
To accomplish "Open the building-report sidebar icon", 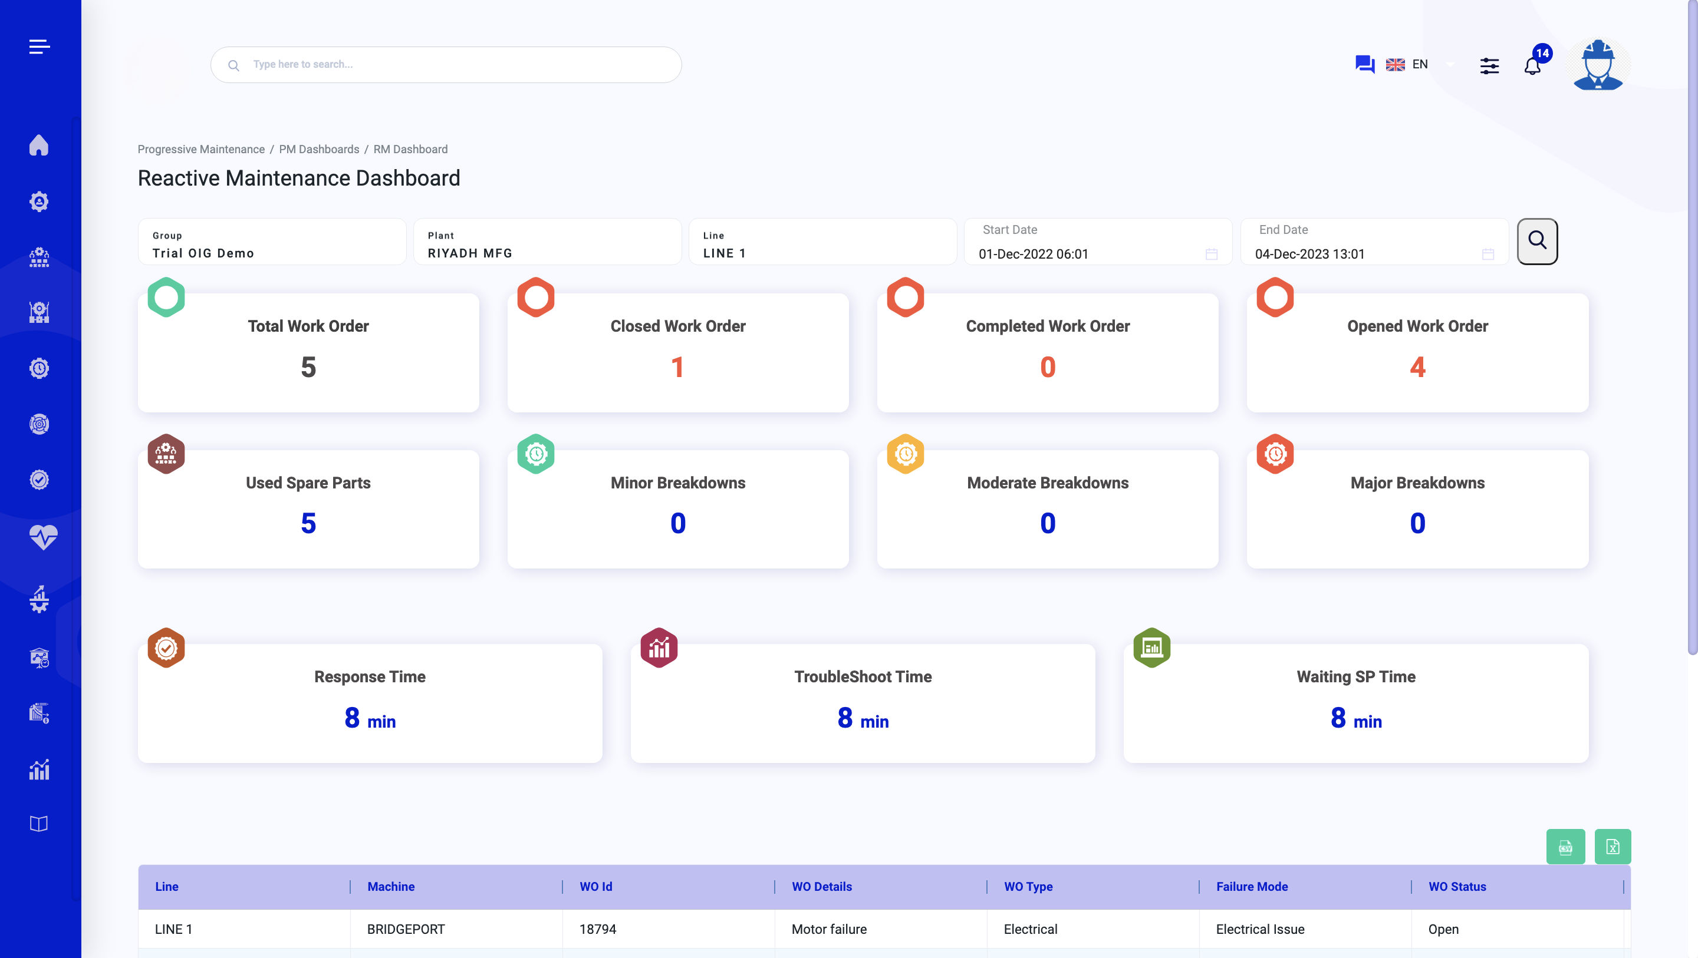I will (x=39, y=713).
